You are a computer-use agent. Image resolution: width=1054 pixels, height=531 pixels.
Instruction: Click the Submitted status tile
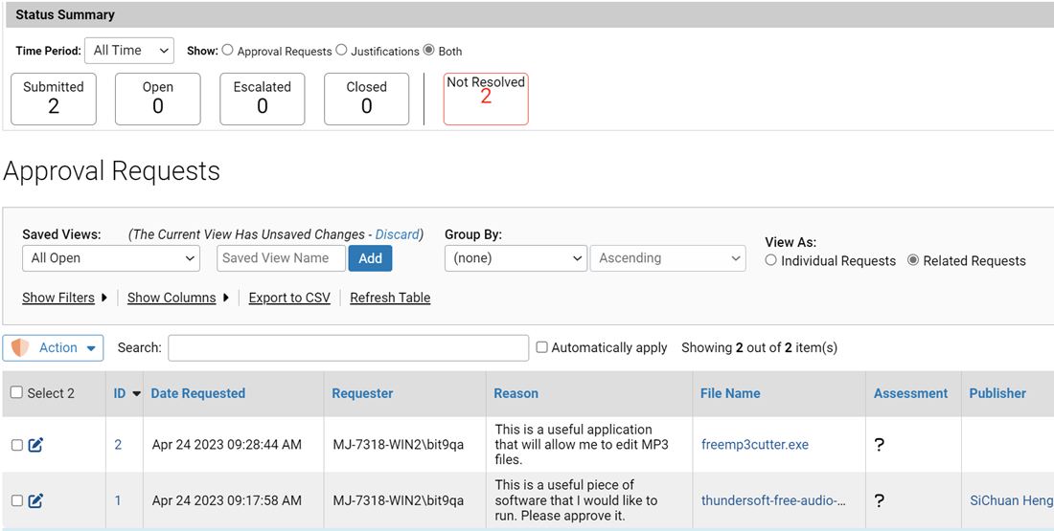coord(54,99)
